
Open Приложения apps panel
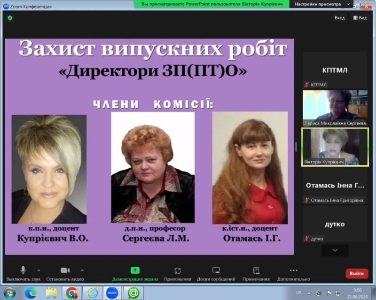178,274
